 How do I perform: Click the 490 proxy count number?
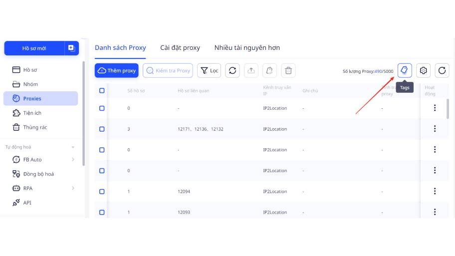[x=378, y=71]
